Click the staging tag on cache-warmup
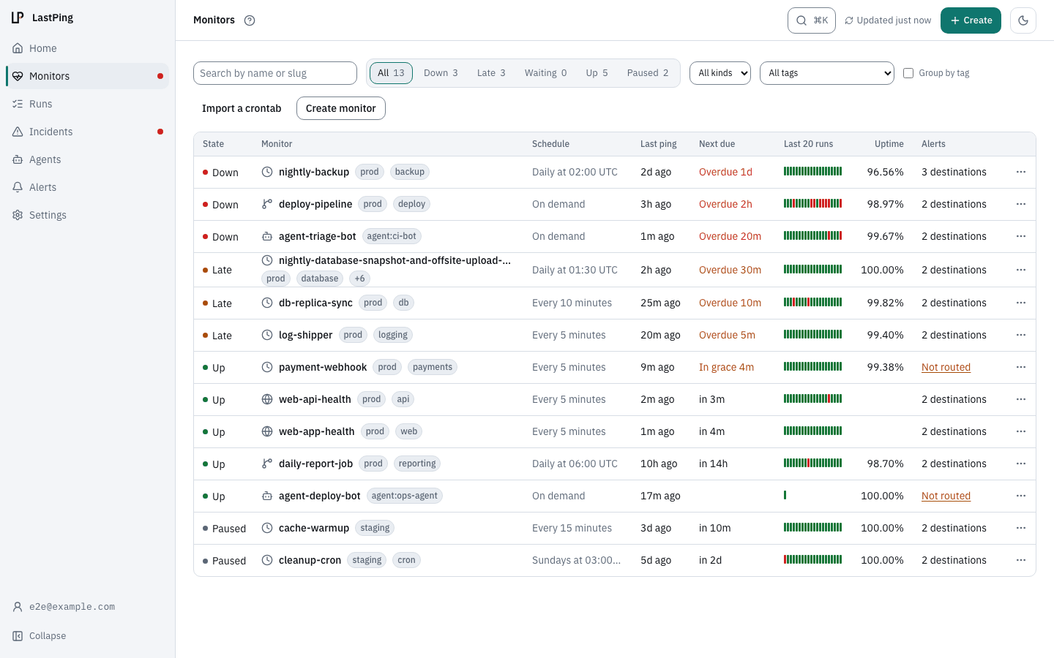This screenshot has height=658, width=1054. (x=375, y=528)
